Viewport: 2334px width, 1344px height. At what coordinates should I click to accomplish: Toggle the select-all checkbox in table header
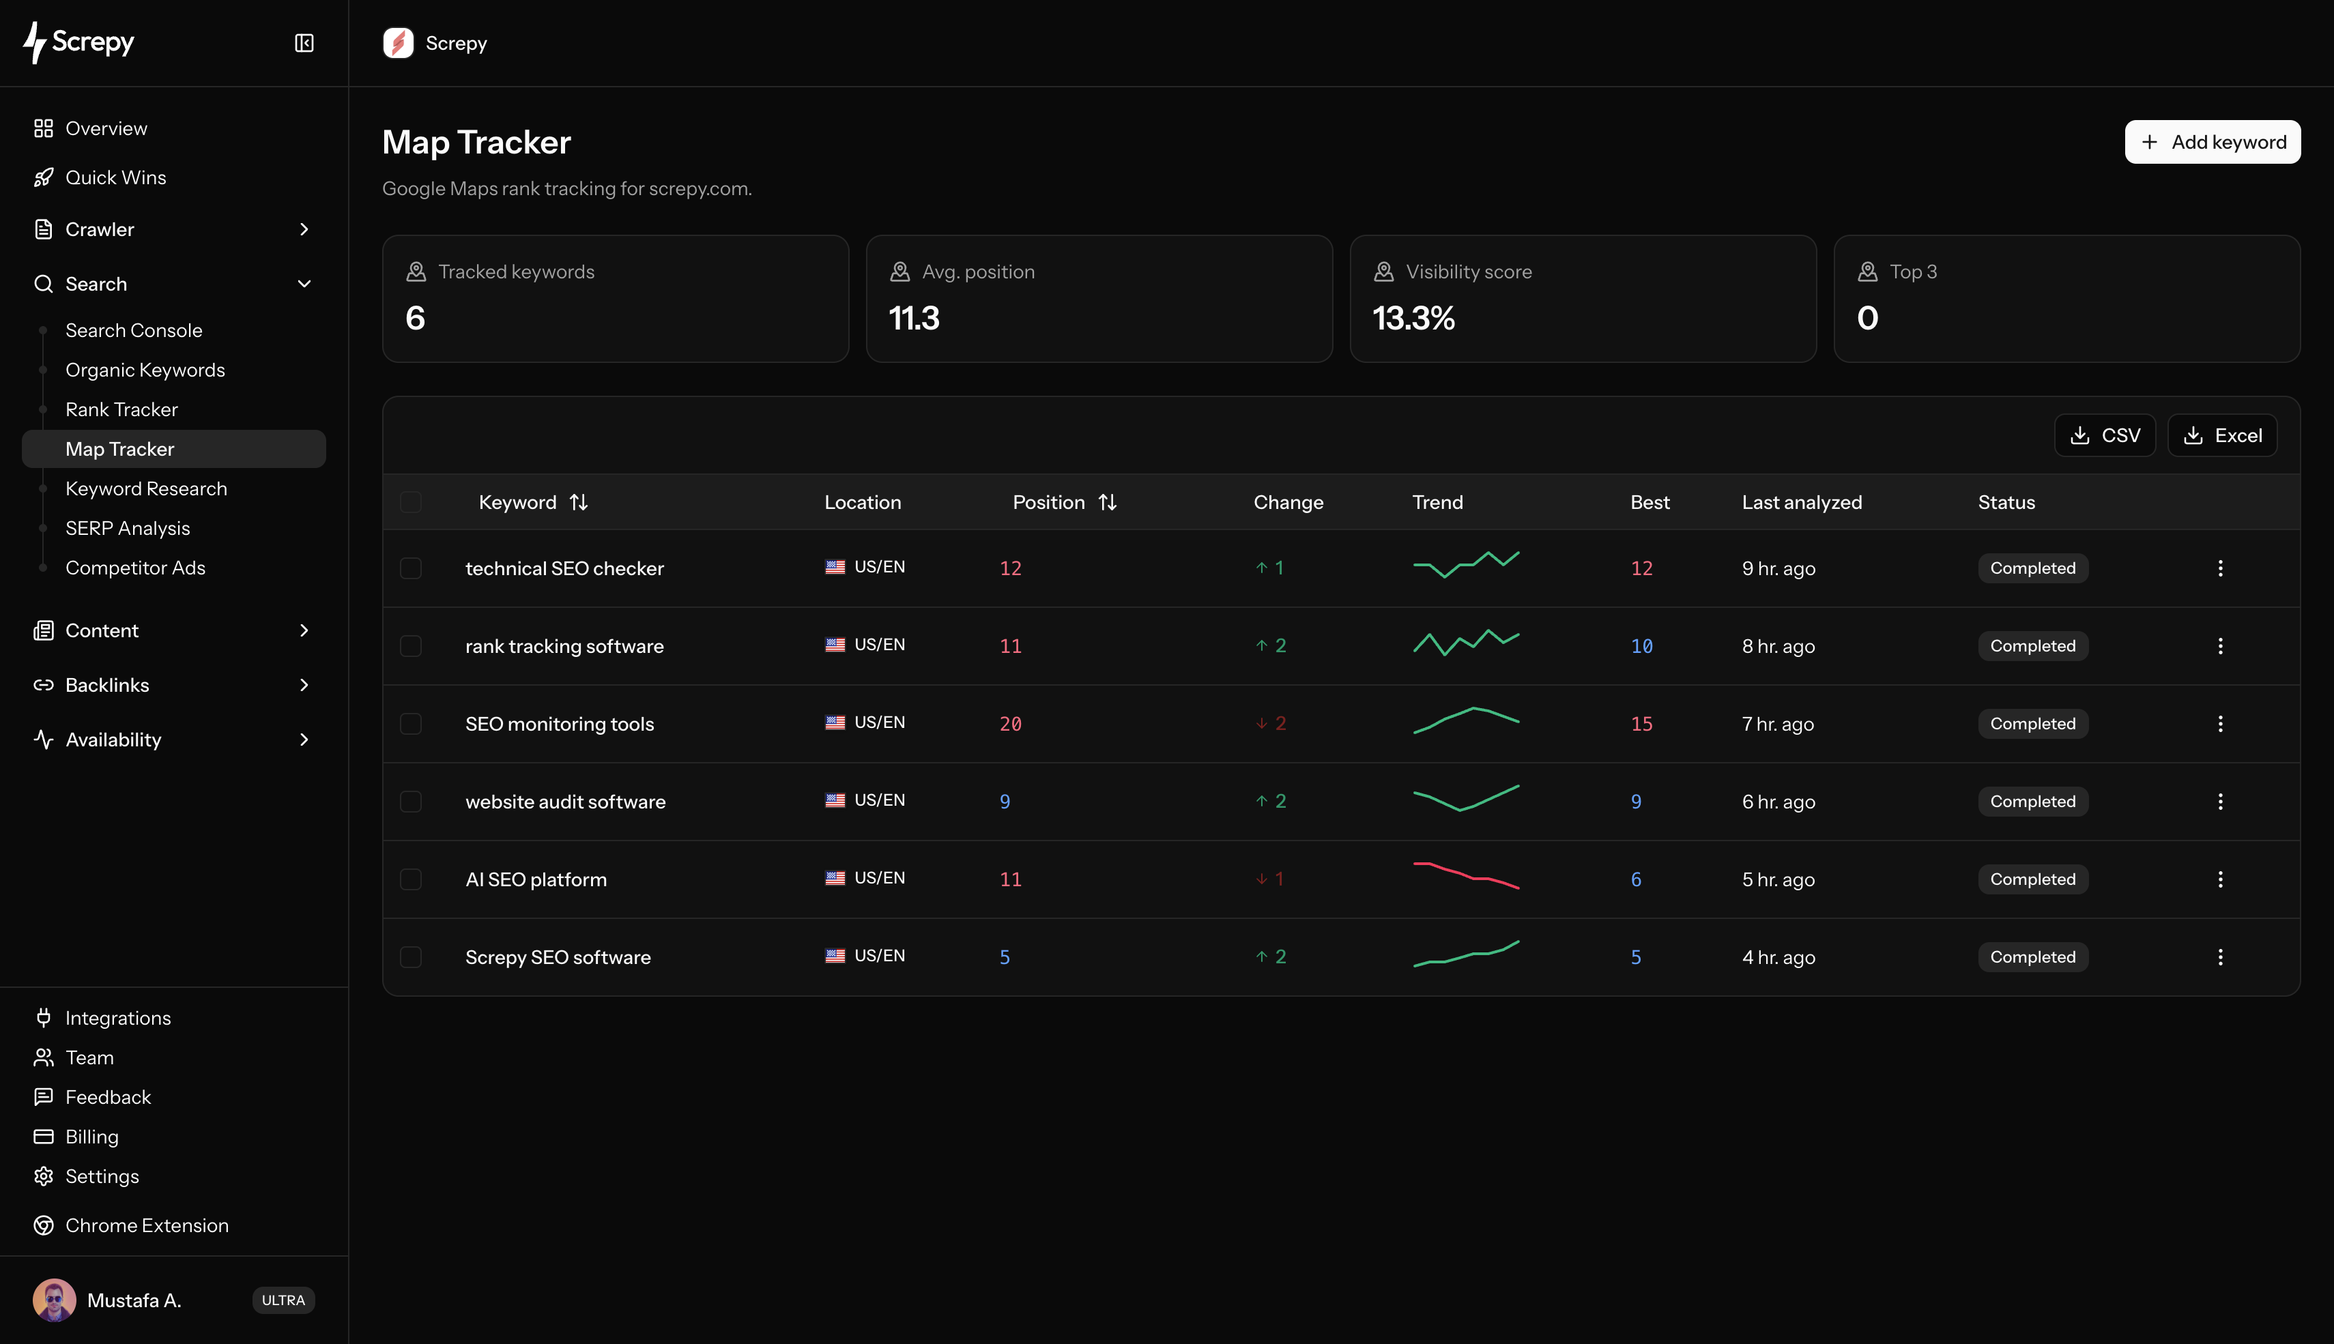click(x=411, y=502)
